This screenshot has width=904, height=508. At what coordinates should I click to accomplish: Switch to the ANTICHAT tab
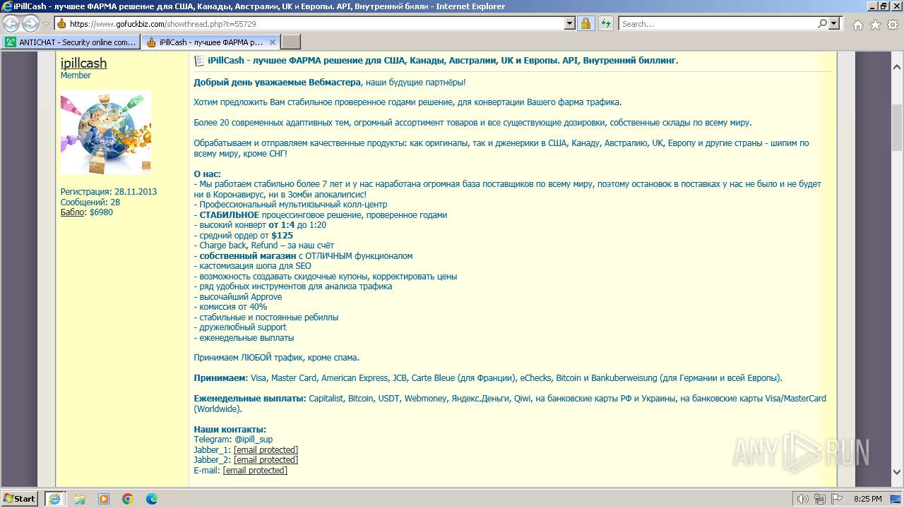click(71, 42)
